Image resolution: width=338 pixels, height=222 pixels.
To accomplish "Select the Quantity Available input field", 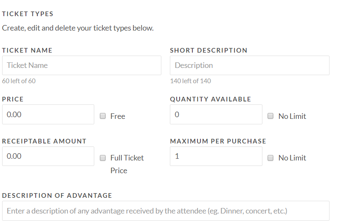I will pos(216,115).
